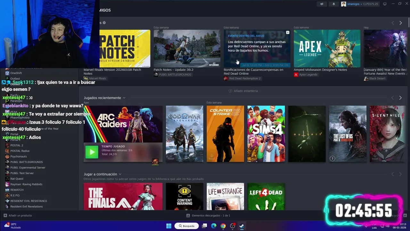Open The Last of Us Part II cover
Image resolution: width=410 pixels, height=231 pixels.
(348, 134)
